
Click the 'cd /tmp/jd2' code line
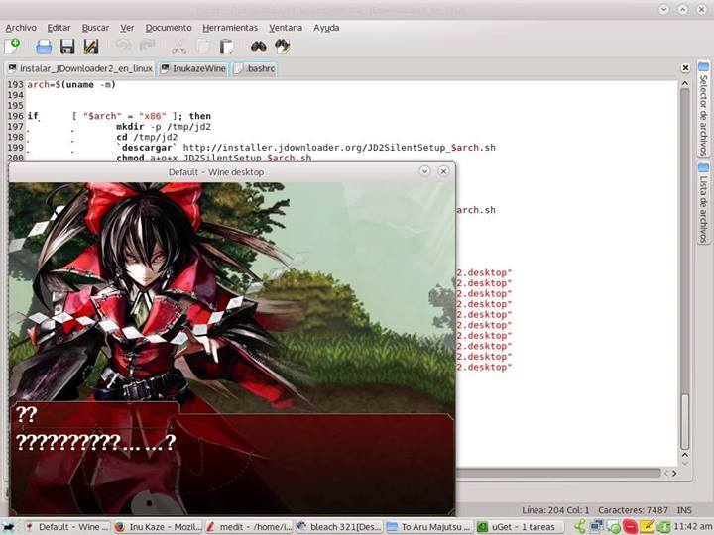point(147,137)
